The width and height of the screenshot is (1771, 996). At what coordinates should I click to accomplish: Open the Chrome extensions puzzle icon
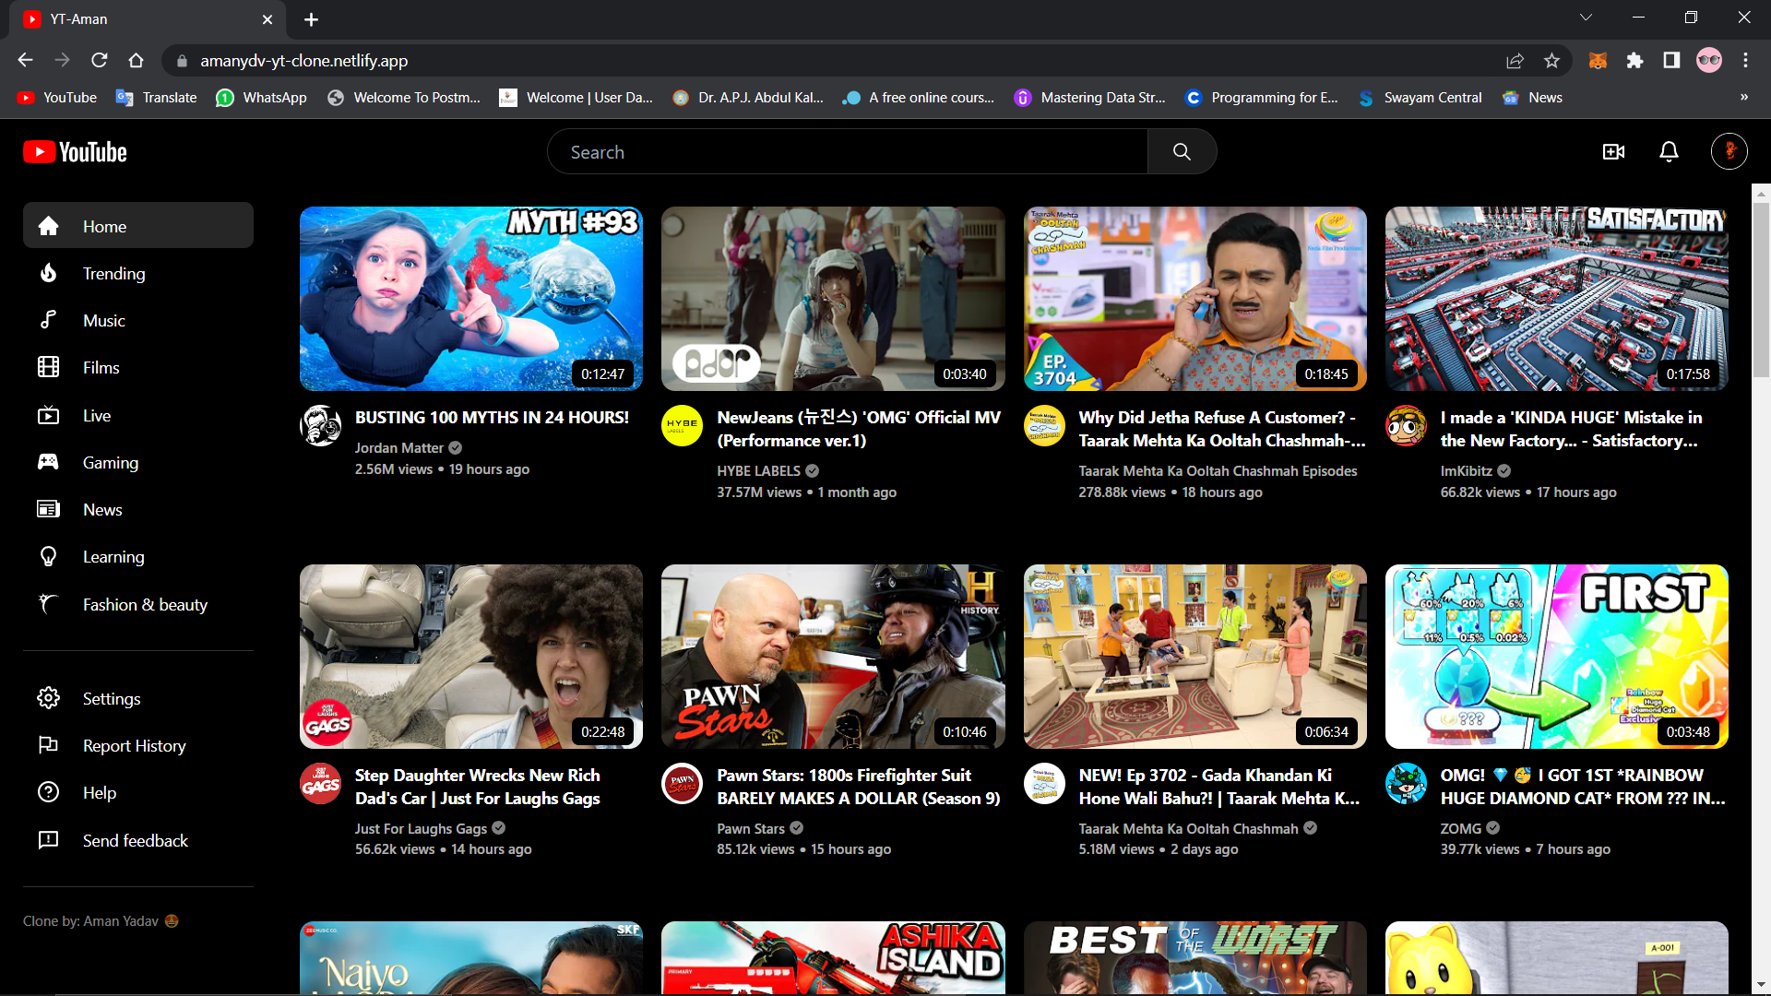point(1634,61)
